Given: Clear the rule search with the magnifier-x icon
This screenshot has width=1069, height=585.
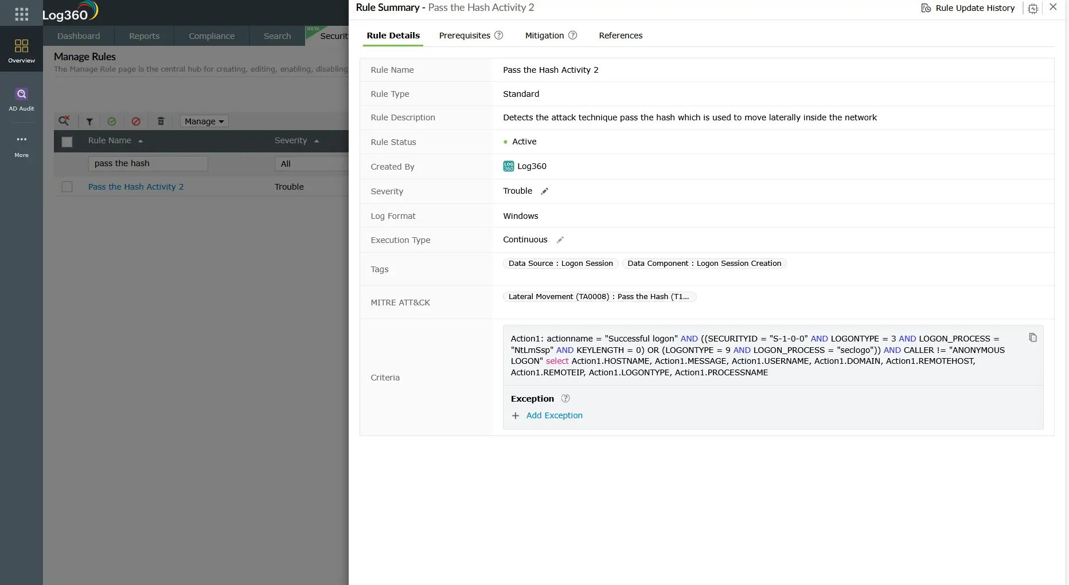Looking at the screenshot, I should pos(64,121).
